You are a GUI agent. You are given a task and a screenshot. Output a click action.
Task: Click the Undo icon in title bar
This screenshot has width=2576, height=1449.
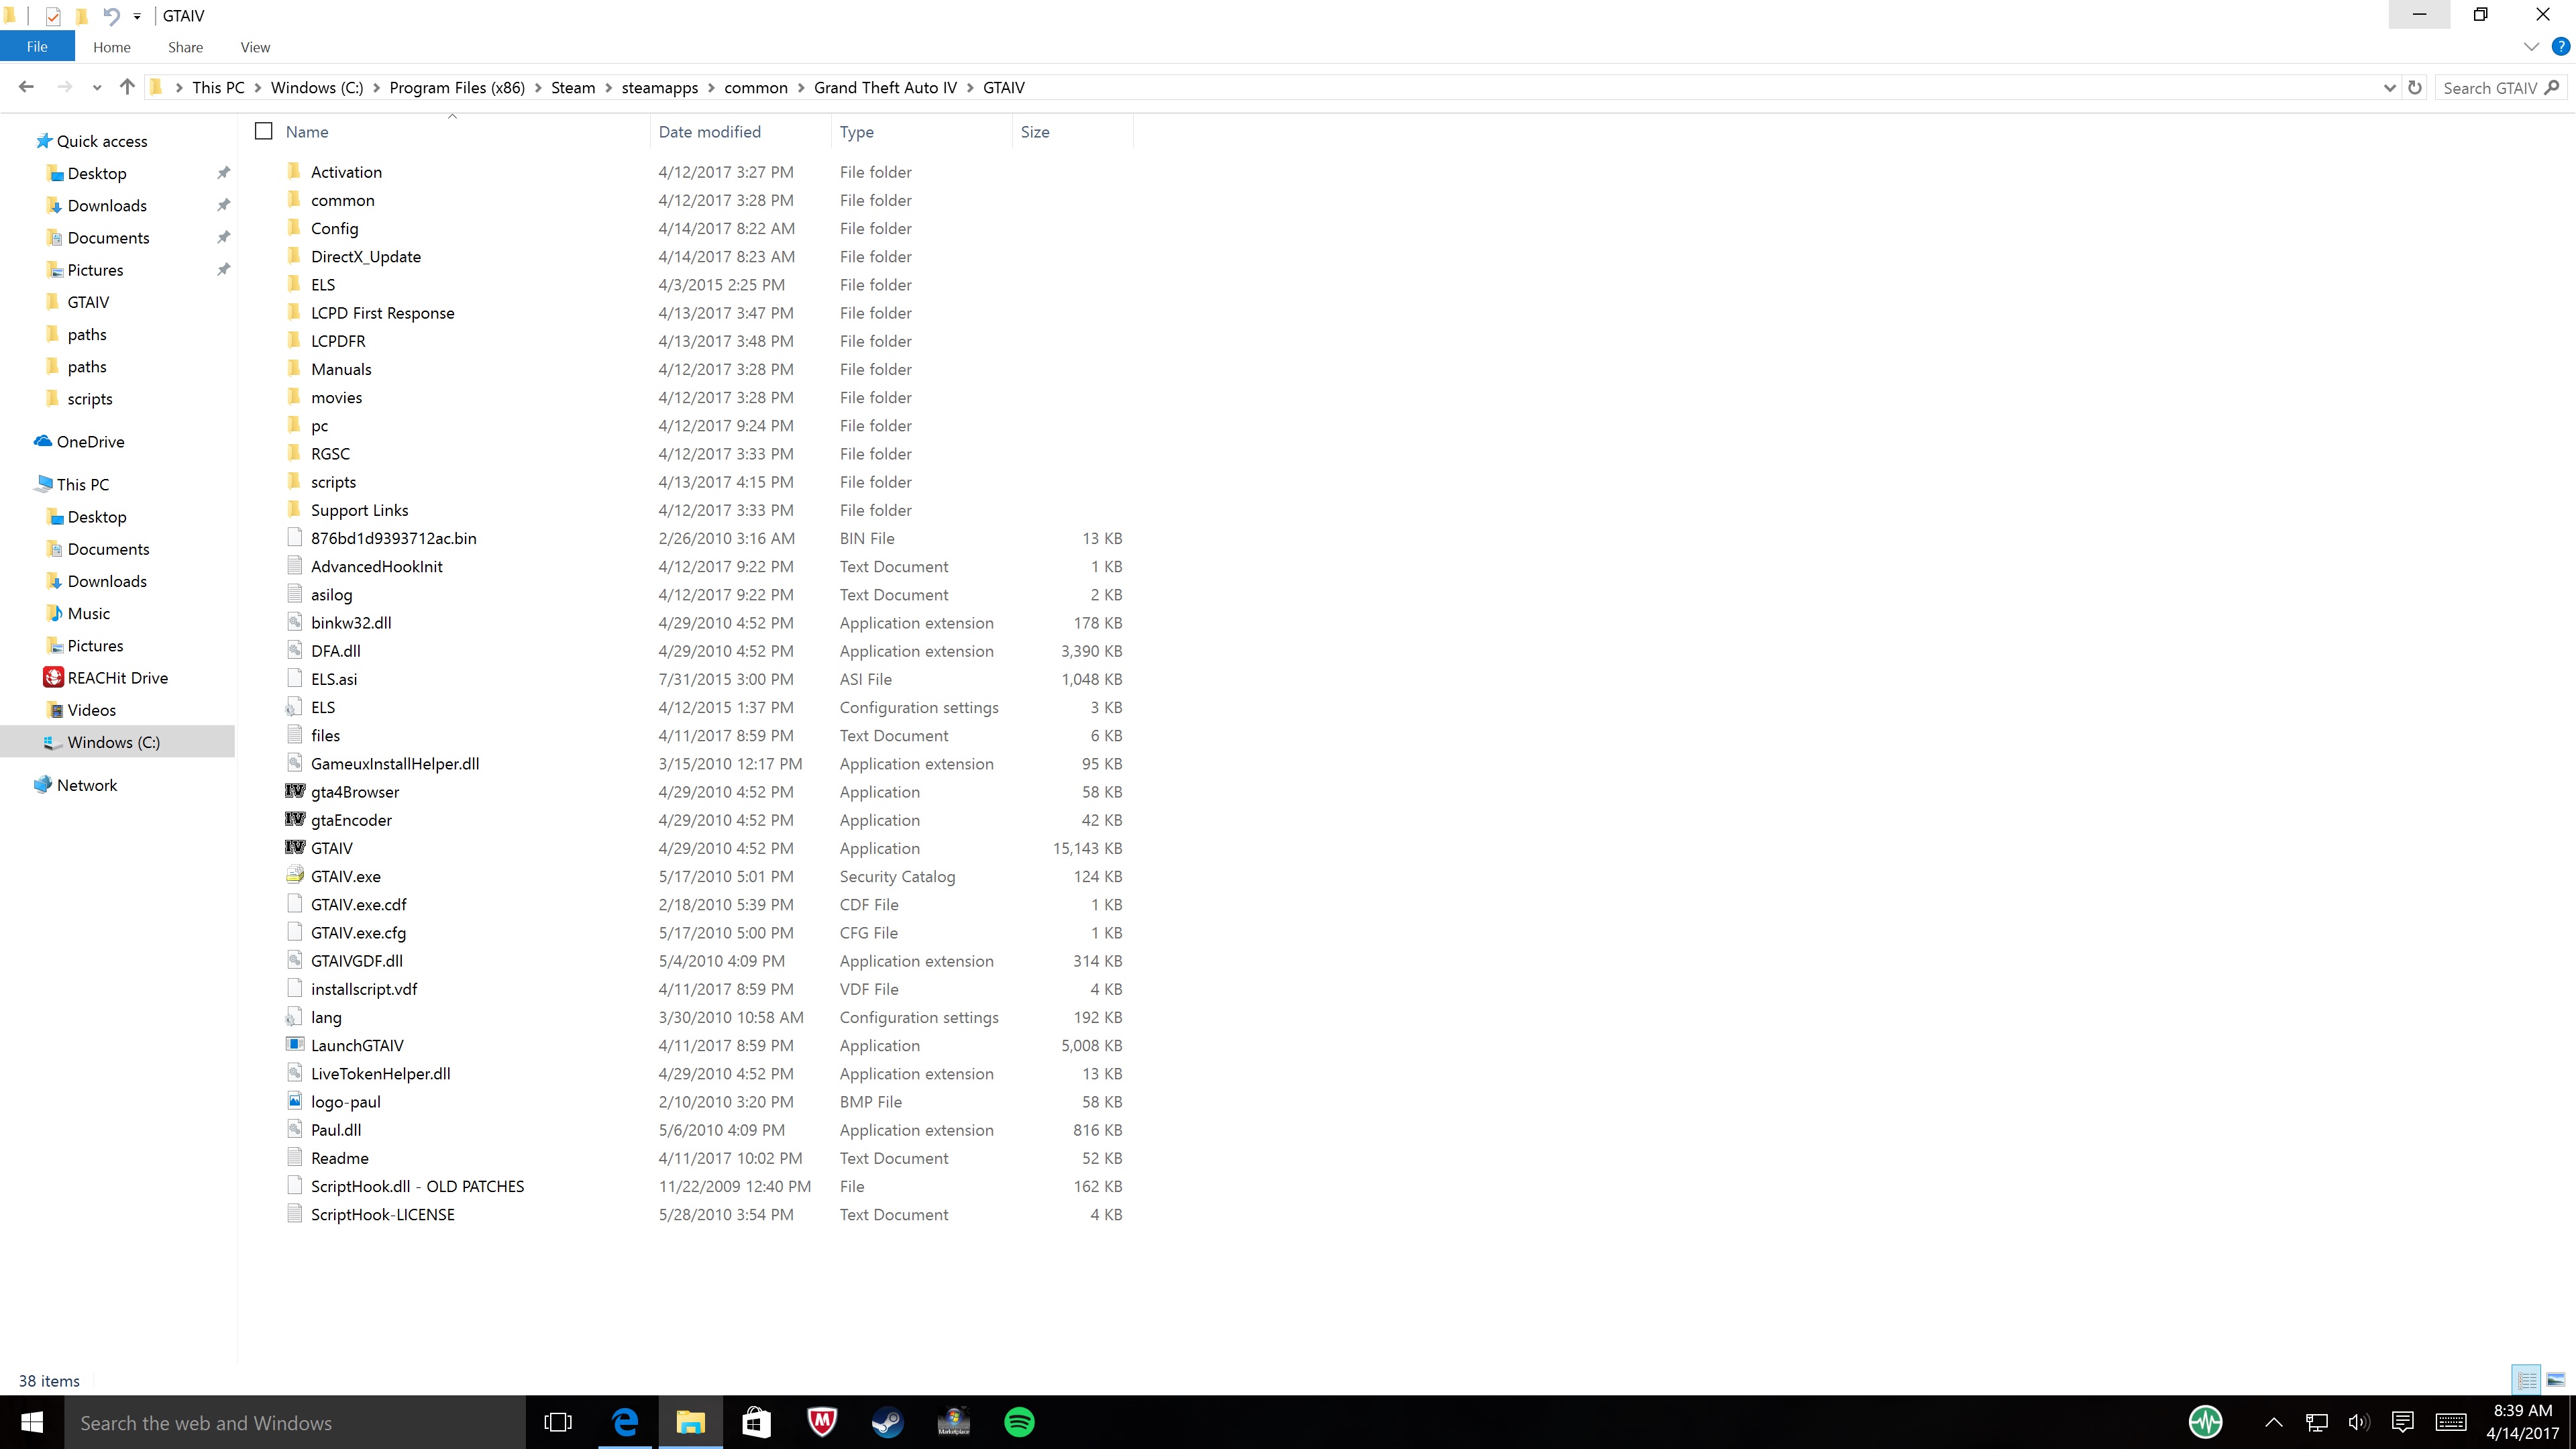coord(111,15)
